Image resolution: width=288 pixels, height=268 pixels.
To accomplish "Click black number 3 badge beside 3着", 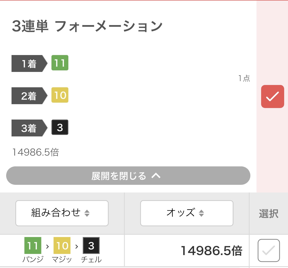I will 60,127.
